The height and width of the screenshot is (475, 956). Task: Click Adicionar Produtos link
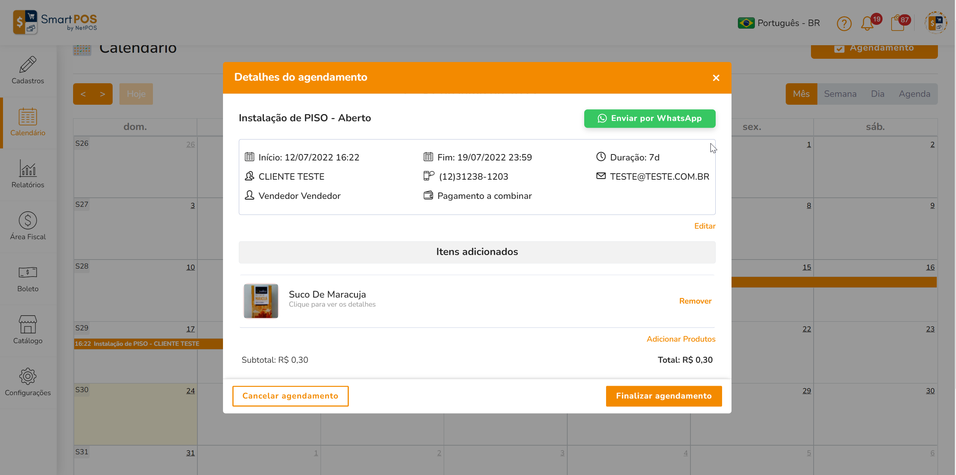pyautogui.click(x=681, y=339)
